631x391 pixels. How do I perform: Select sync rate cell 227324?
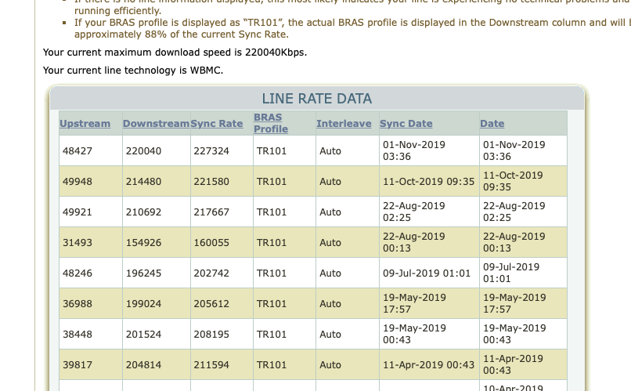click(211, 150)
